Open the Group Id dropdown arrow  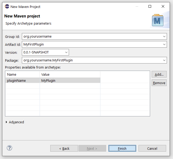[164, 37]
